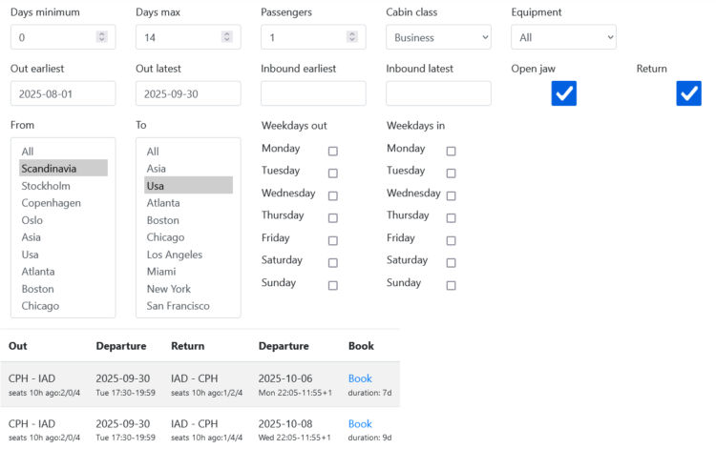Click the Out earliest date field
The width and height of the screenshot is (716, 449).
63,93
